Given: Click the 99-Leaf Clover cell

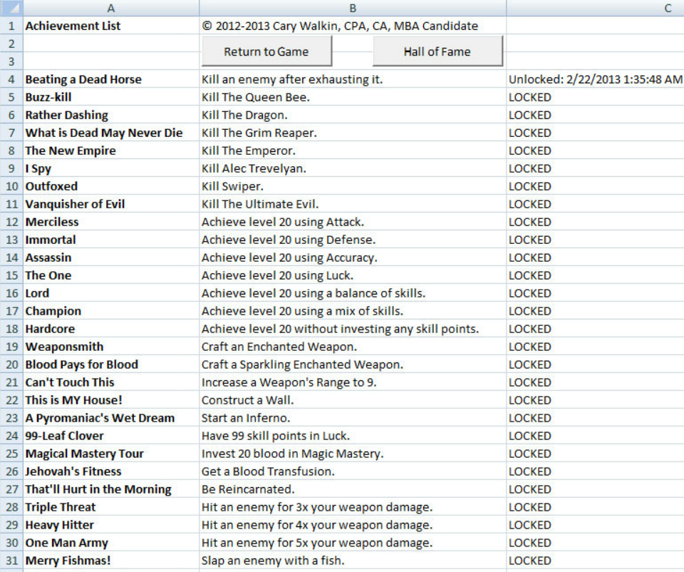Looking at the screenshot, I should pos(110,436).
